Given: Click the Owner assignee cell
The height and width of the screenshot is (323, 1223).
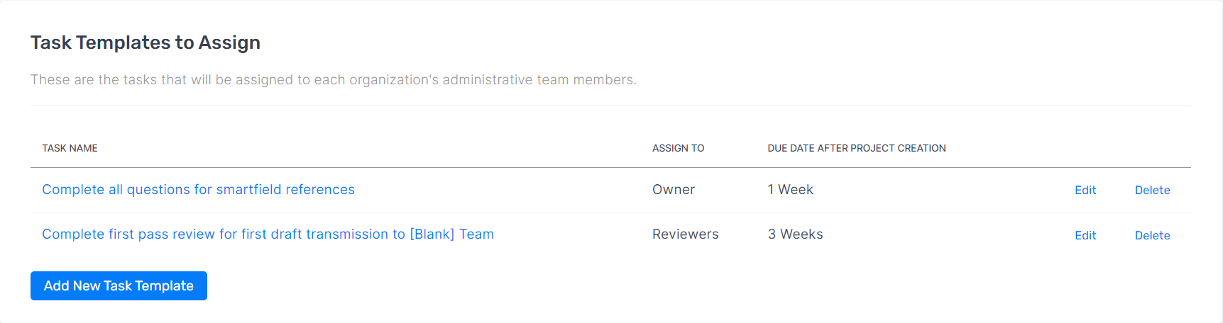Looking at the screenshot, I should click(x=674, y=190).
